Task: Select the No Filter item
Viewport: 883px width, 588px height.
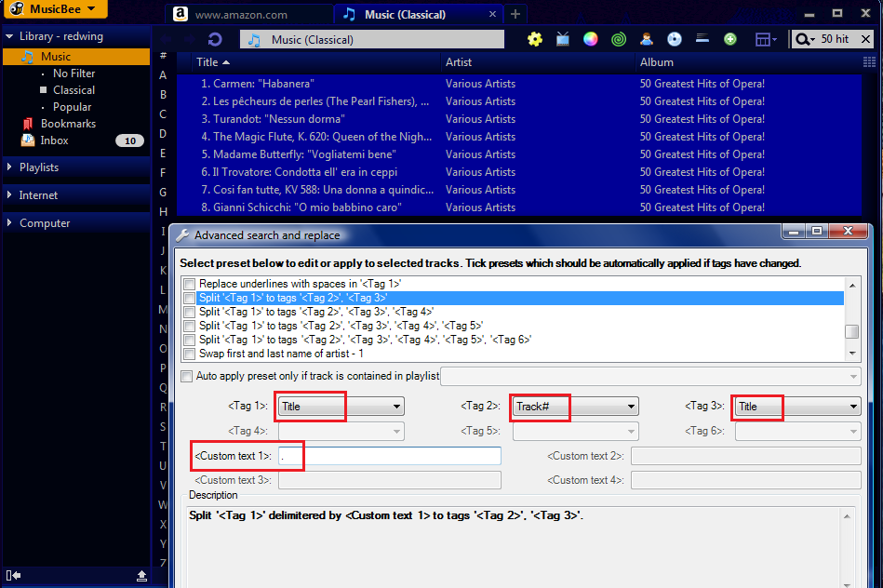Action: pyautogui.click(x=74, y=73)
